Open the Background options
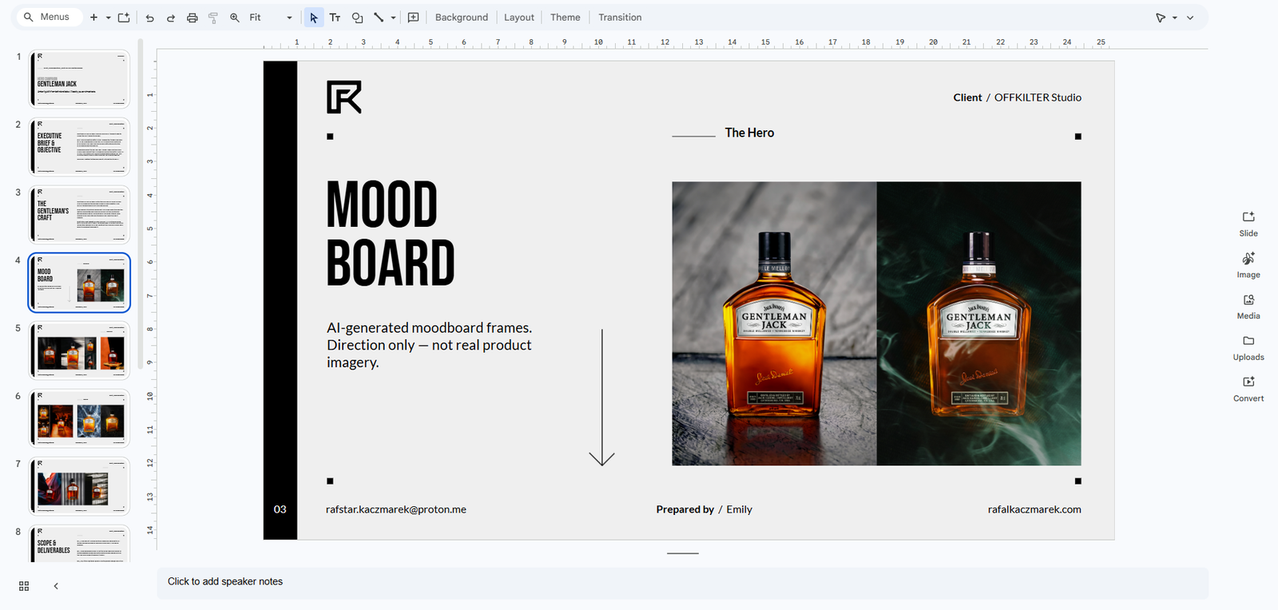Image resolution: width=1278 pixels, height=610 pixels. pos(462,18)
